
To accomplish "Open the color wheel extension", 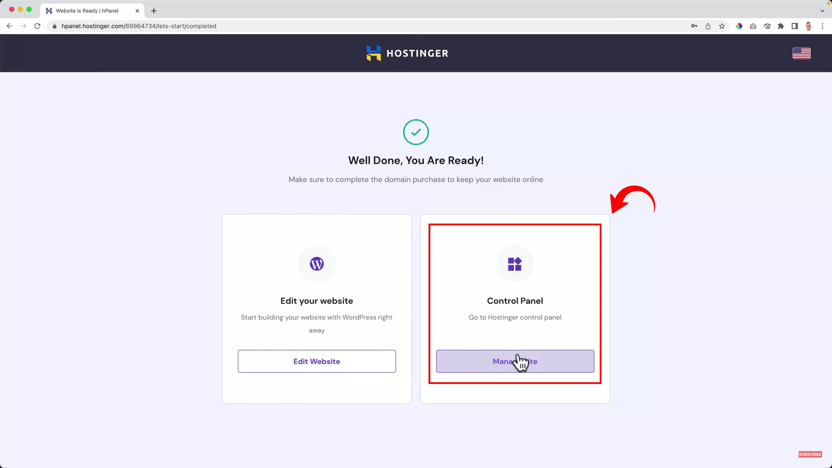I will 739,26.
